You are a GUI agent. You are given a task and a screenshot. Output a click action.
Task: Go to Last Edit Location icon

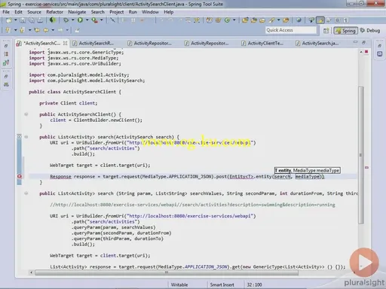[37, 30]
